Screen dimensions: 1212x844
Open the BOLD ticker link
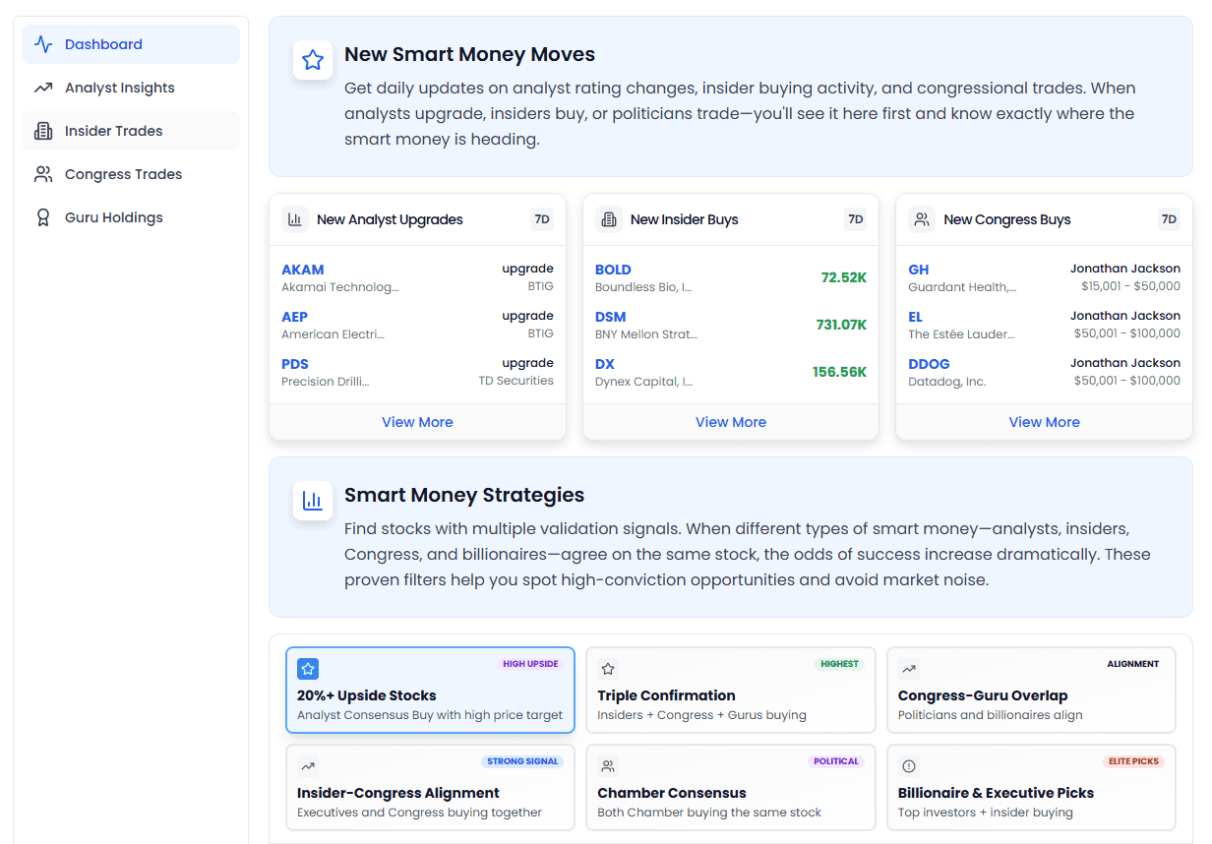tap(613, 270)
